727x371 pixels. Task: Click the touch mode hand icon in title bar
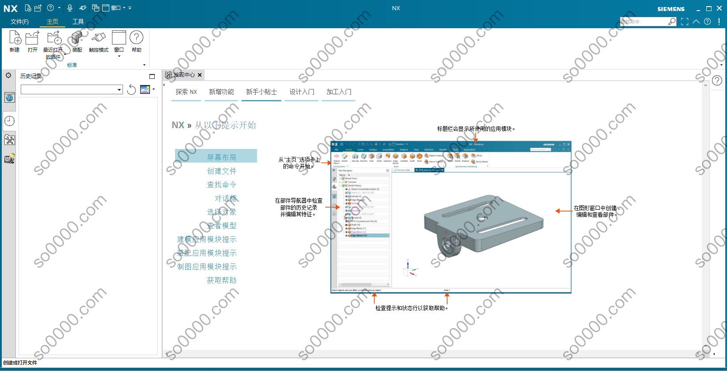[83, 8]
